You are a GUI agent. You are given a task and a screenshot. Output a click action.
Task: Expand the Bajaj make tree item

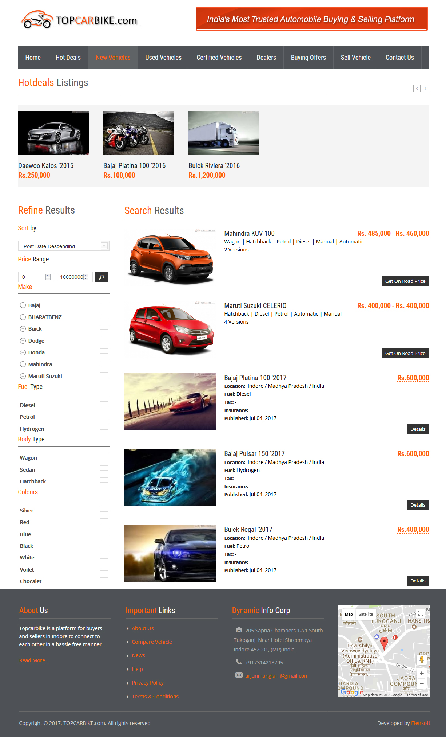pos(23,305)
